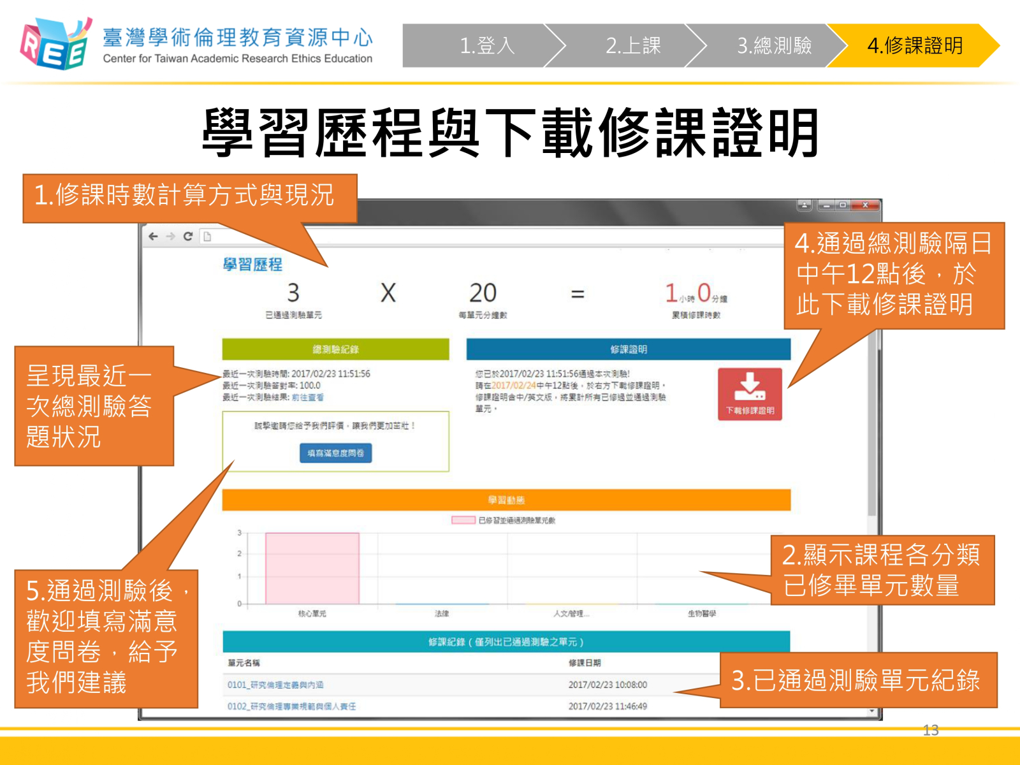This screenshot has width=1020, height=765.
Task: Download certificate via red 下載修課證明 icon
Action: coord(750,393)
